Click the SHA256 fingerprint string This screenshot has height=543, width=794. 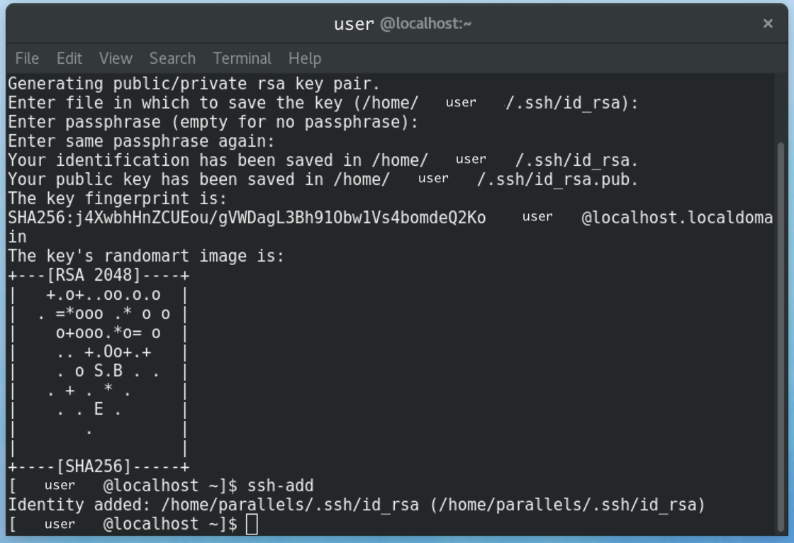click(247, 218)
